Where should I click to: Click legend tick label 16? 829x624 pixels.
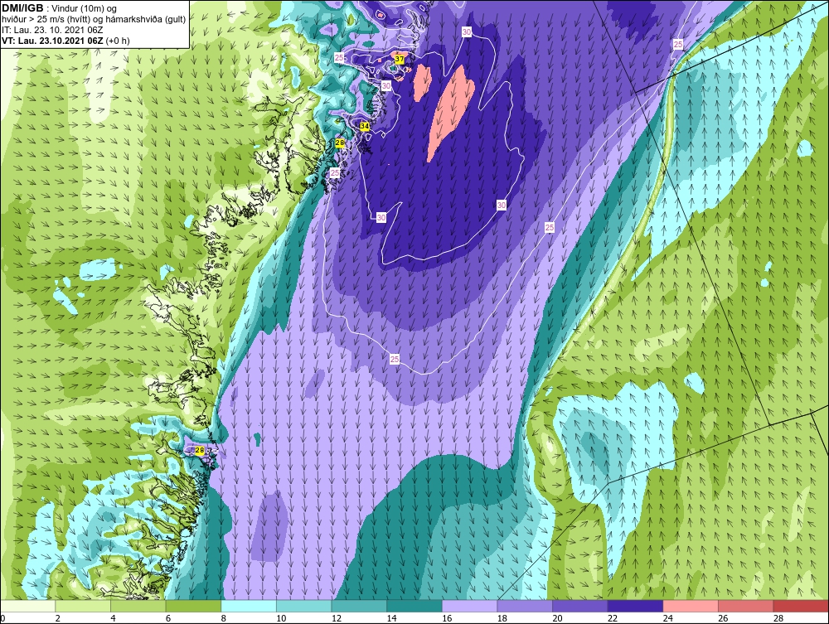pos(447,618)
